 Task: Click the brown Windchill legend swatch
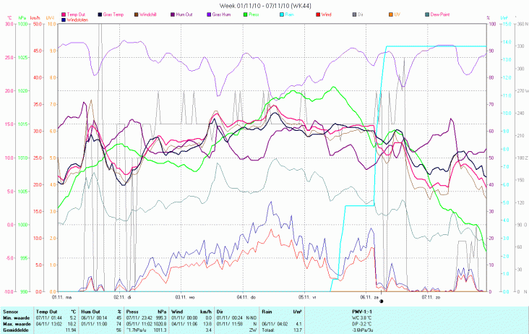pos(137,14)
